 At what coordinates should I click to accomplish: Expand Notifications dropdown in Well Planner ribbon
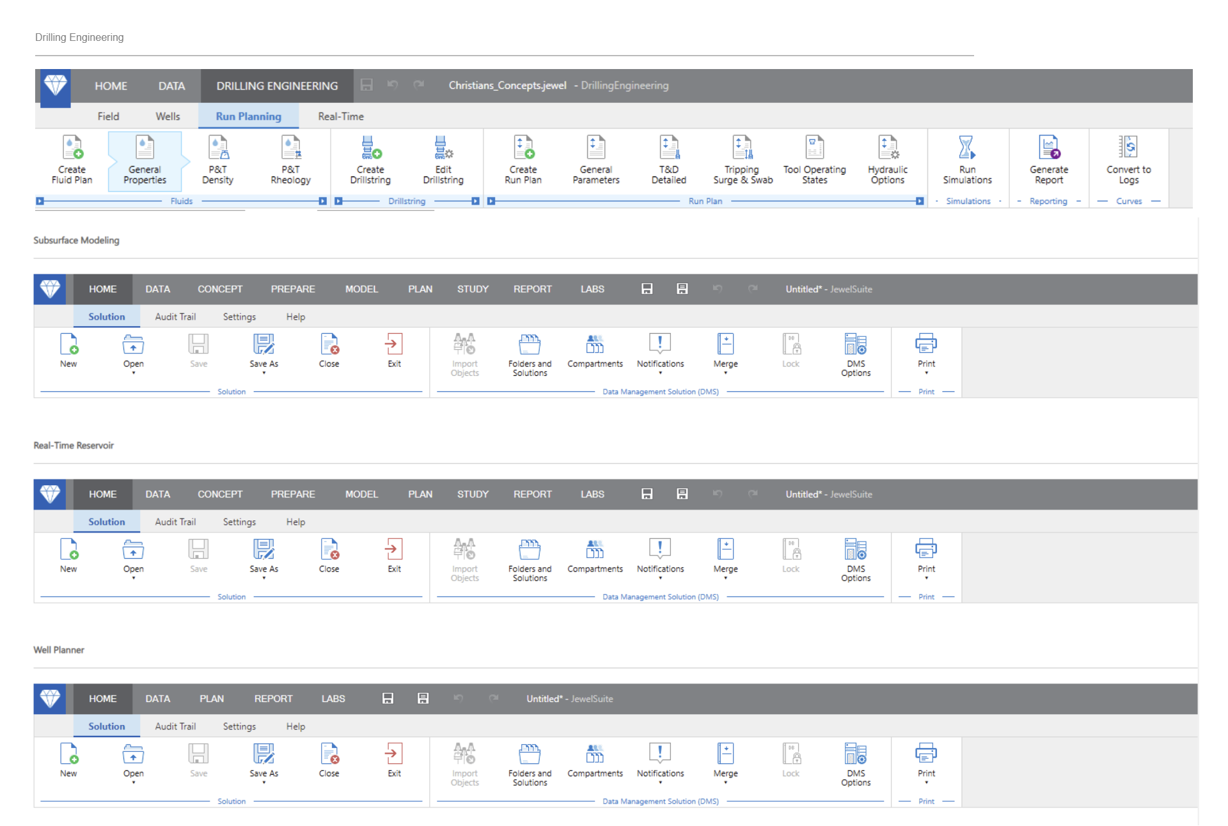pyautogui.click(x=660, y=783)
